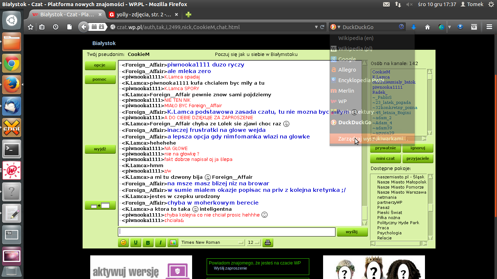
Task: Click the ignoruj button
Action: tap(418, 148)
